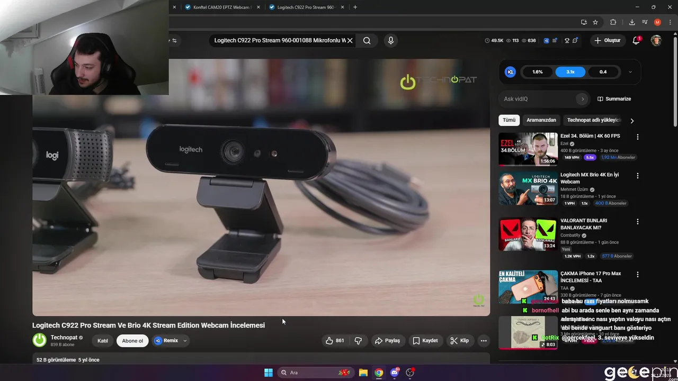Click the Kaydet save button

point(425,341)
